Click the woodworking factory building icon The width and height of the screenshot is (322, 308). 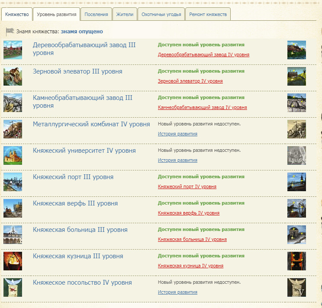pos(13,50)
